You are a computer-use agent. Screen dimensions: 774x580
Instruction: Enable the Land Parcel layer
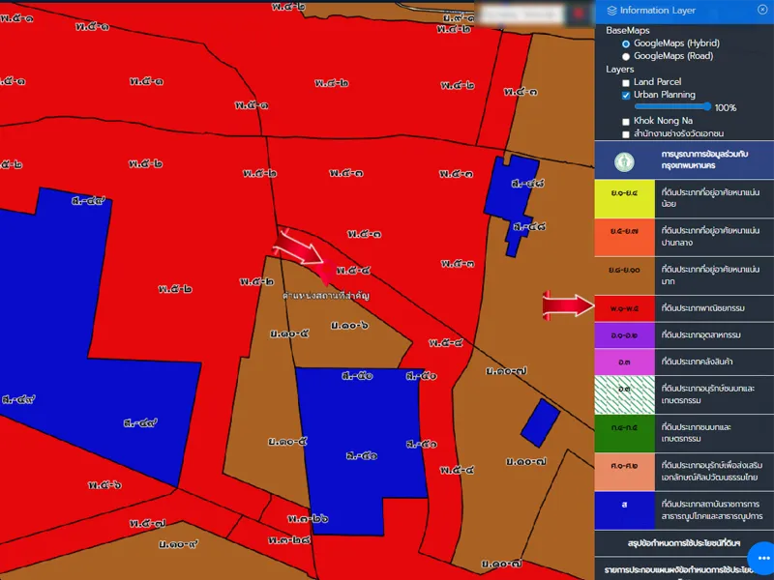coord(626,83)
